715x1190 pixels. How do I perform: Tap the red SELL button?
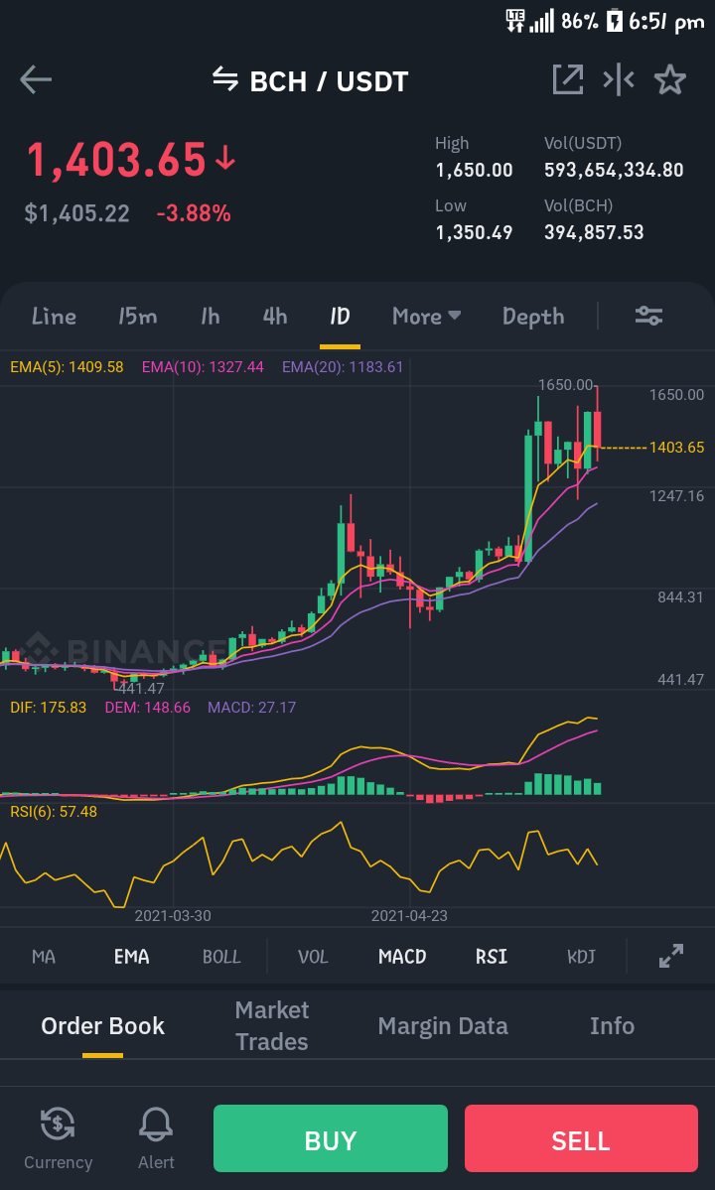581,1138
